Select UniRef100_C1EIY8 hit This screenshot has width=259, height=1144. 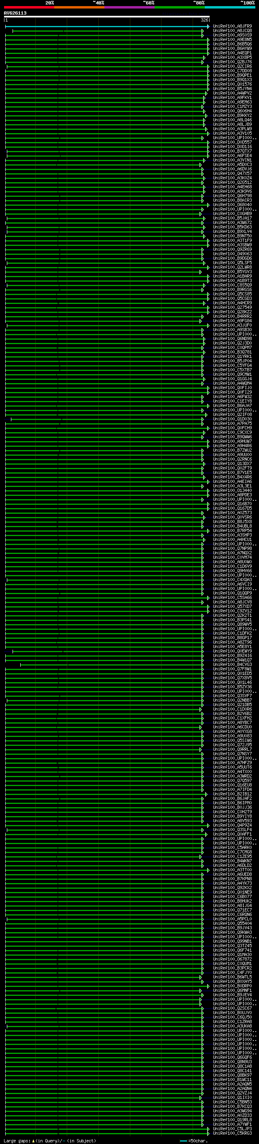[x=232, y=401]
